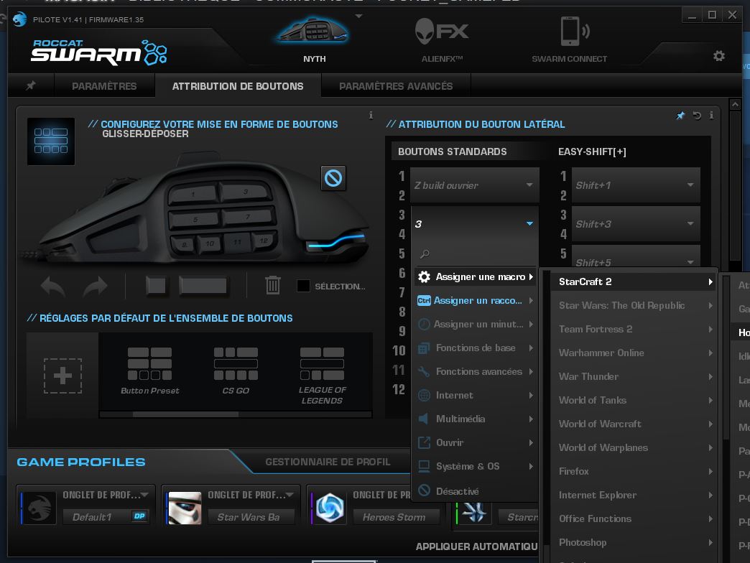The image size is (750, 563).
Task: Open the Ouvrir submenu
Action: pyautogui.click(x=476, y=442)
